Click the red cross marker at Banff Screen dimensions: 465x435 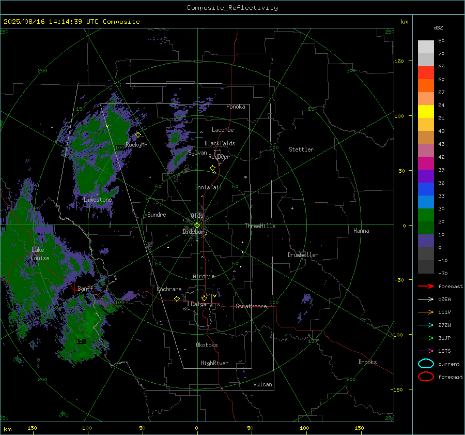[x=74, y=288]
